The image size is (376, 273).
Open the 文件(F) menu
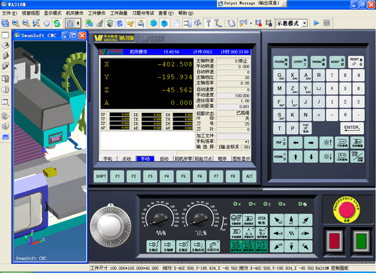tap(9, 13)
